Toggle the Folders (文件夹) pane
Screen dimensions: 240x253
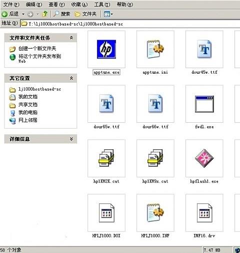click(x=85, y=14)
